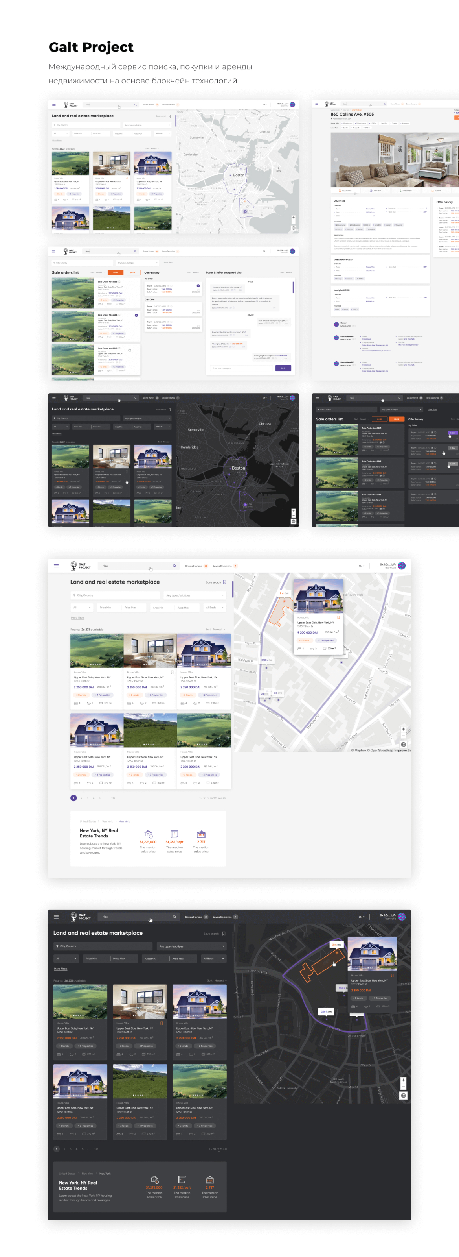Toggle Save search bookmark in large light mockup
The height and width of the screenshot is (1257, 459).
(x=224, y=582)
